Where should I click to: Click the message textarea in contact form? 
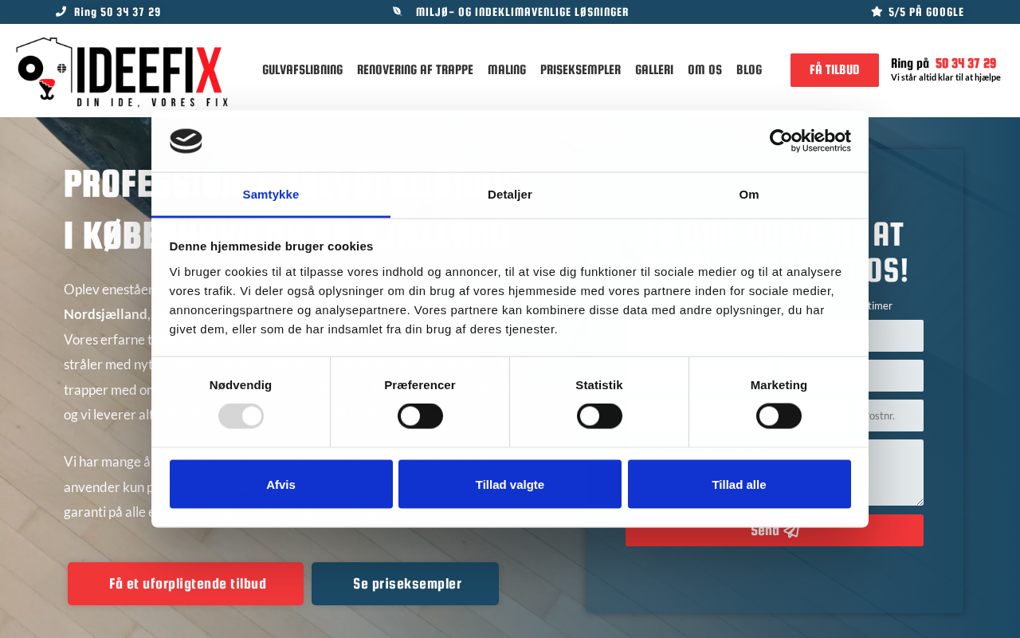pyautogui.click(x=775, y=472)
